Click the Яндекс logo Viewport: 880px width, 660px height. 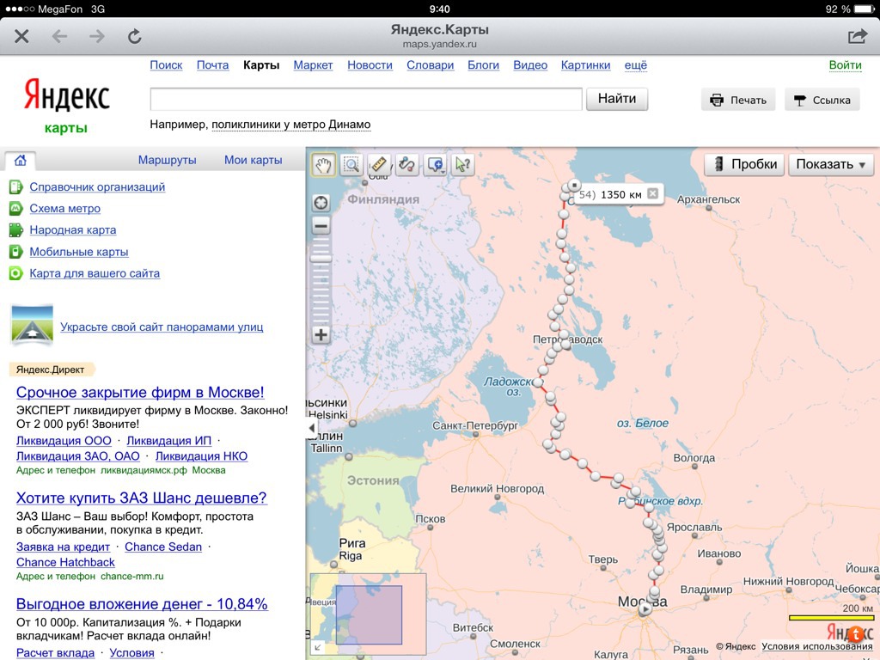[67, 95]
